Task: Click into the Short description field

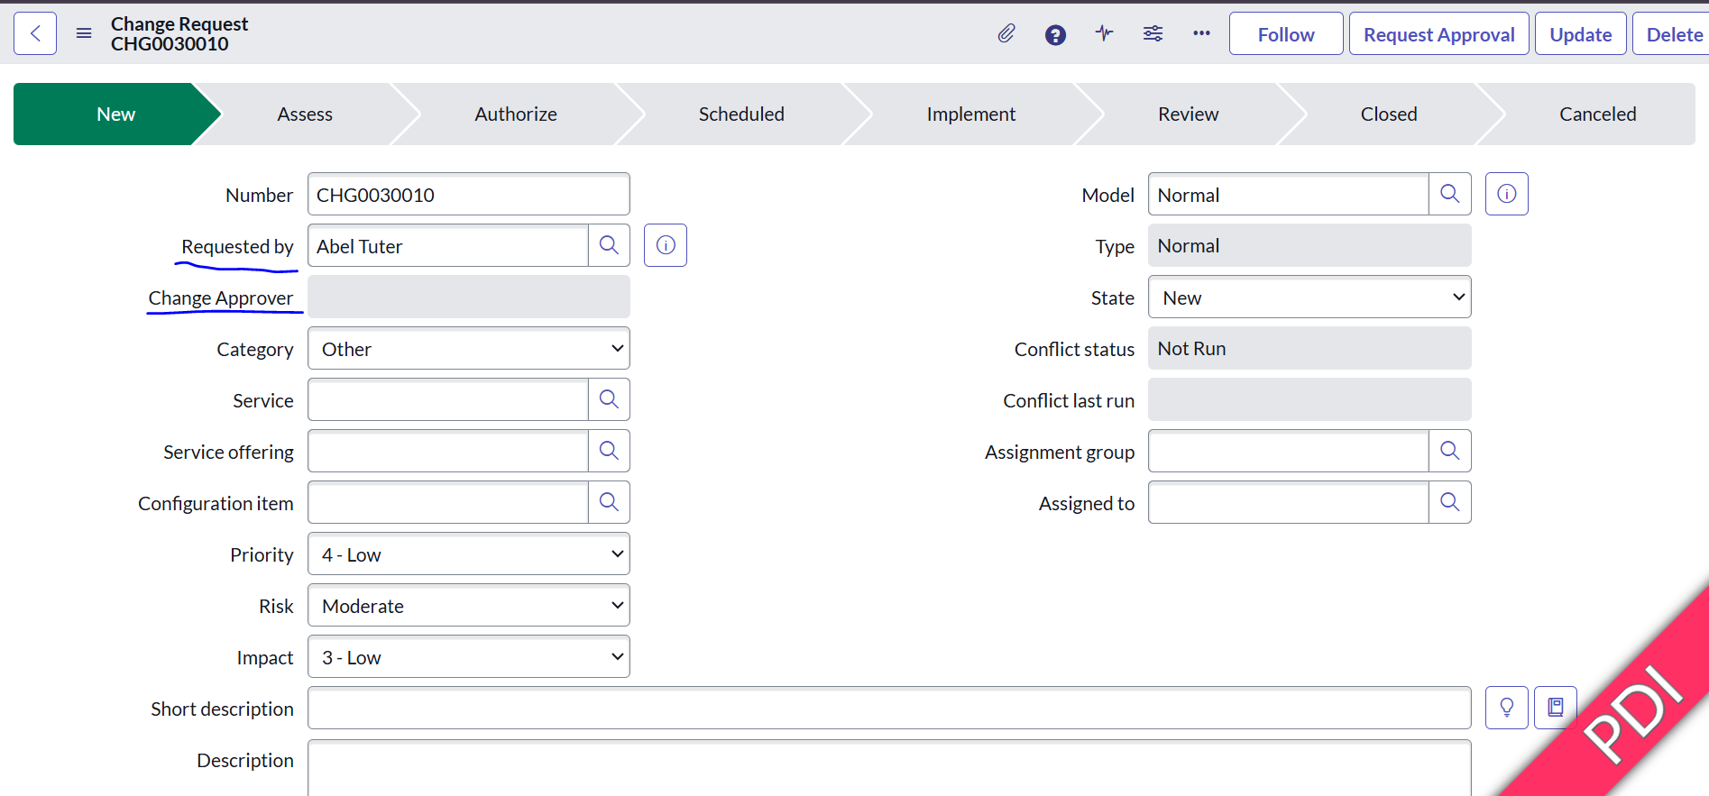Action: point(889,708)
